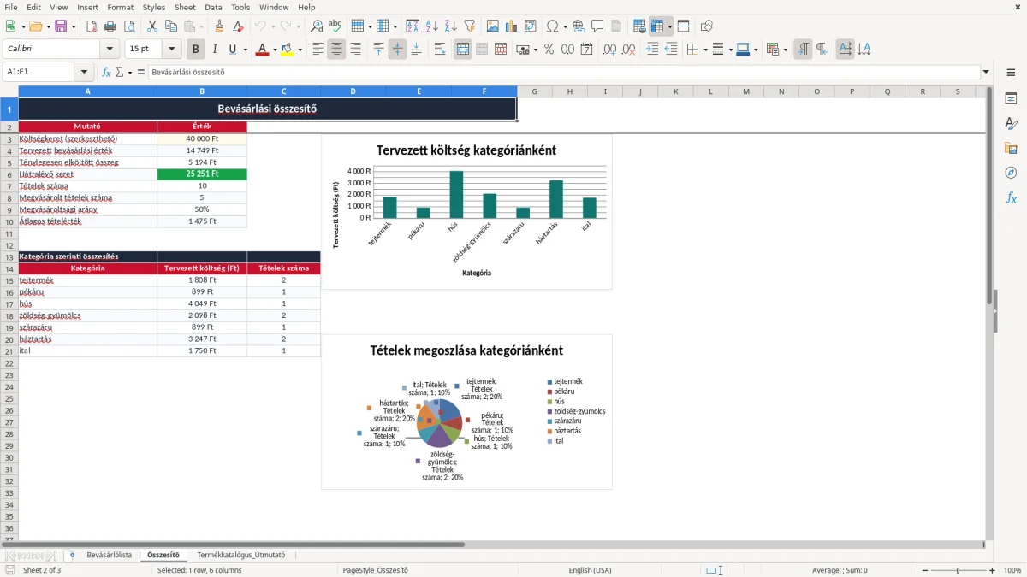The height and width of the screenshot is (577, 1027).
Task: Toggle Merge and Center Cells
Action: pyautogui.click(x=463, y=49)
